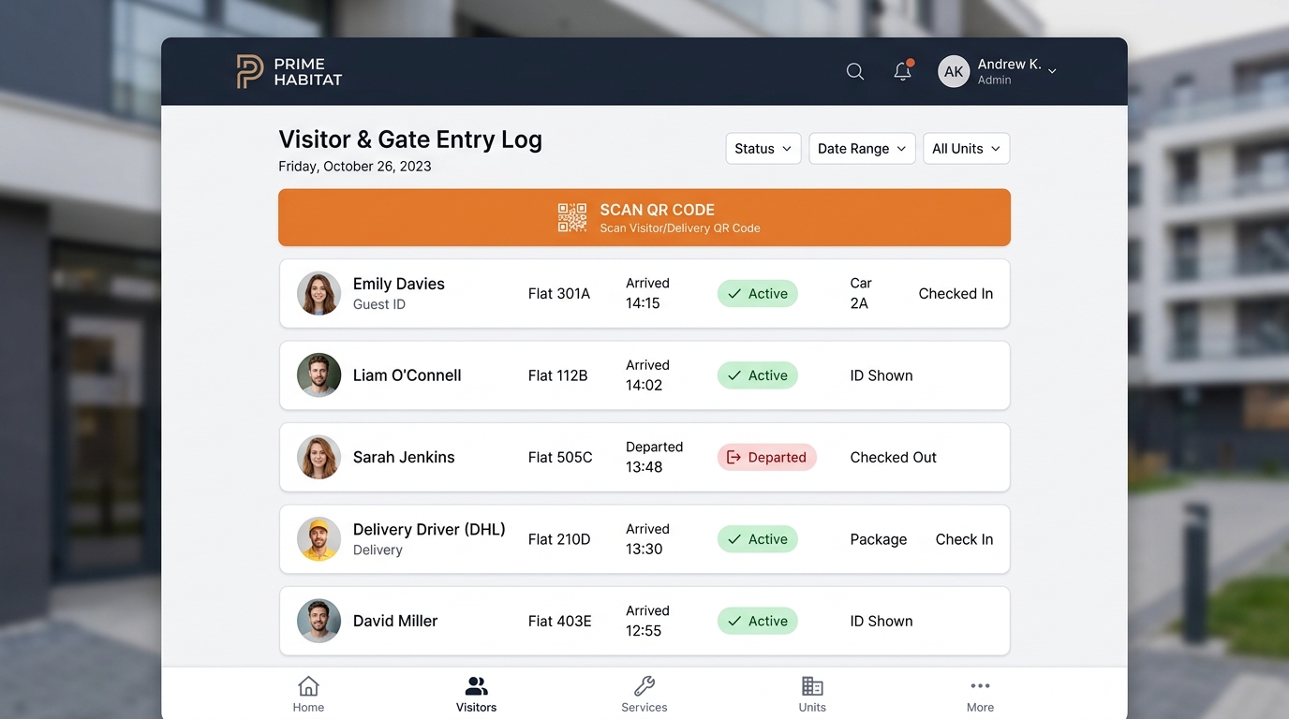Open Liam O'Connell's profile photo
This screenshot has height=719, width=1289.
point(319,375)
